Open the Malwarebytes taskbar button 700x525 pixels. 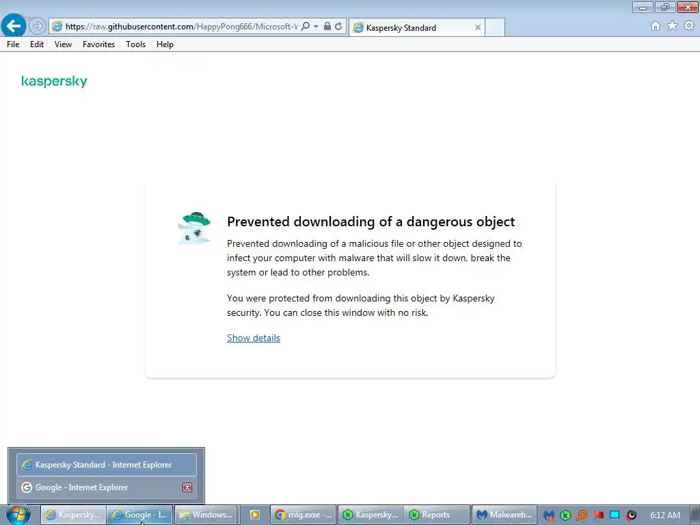point(504,515)
